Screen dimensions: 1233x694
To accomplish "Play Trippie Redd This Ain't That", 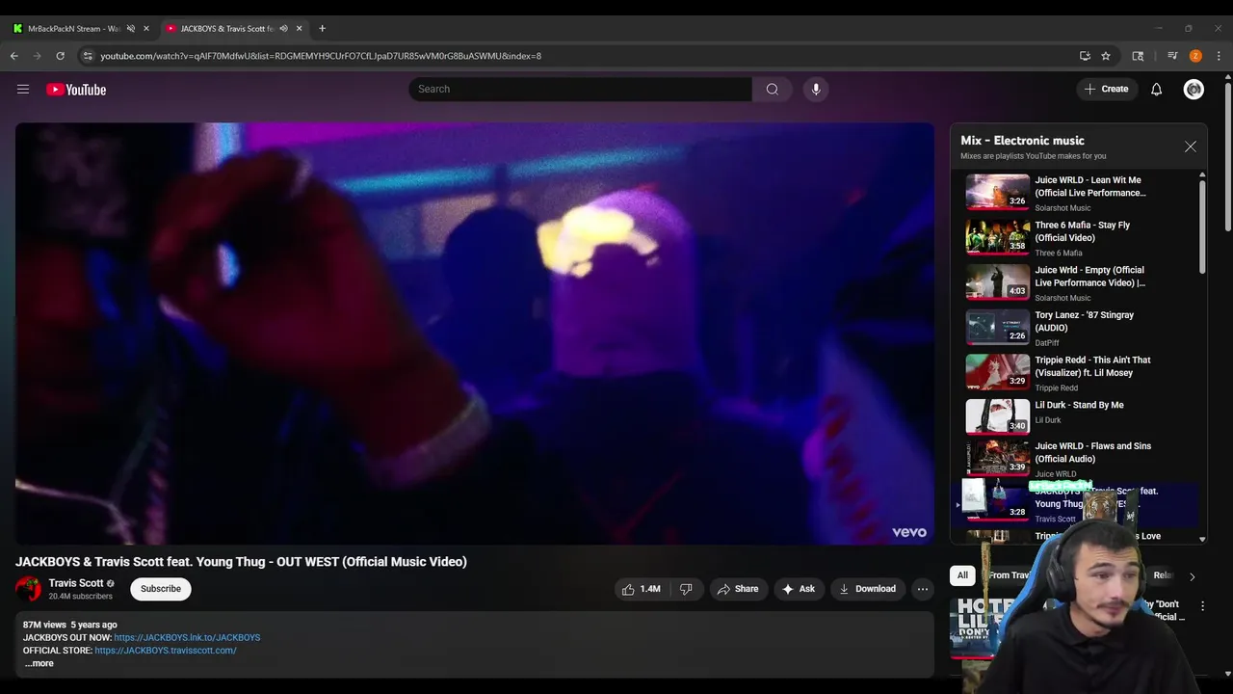I will pyautogui.click(x=1078, y=373).
